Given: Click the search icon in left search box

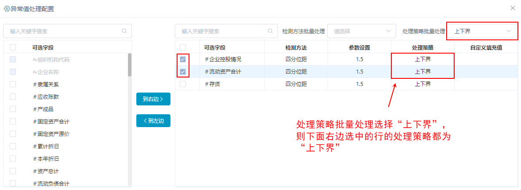Looking at the screenshot, I should point(124,31).
